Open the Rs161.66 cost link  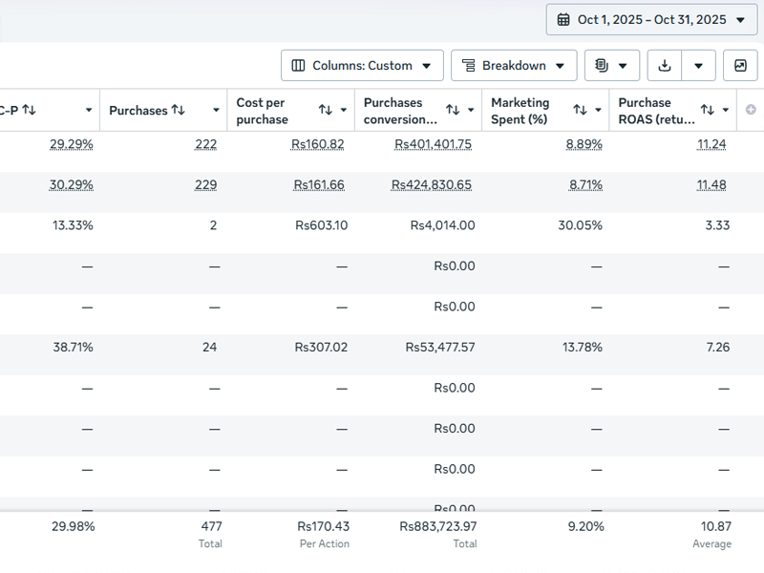[x=319, y=185]
